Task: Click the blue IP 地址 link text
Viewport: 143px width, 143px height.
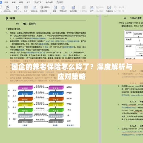Action: point(46,47)
